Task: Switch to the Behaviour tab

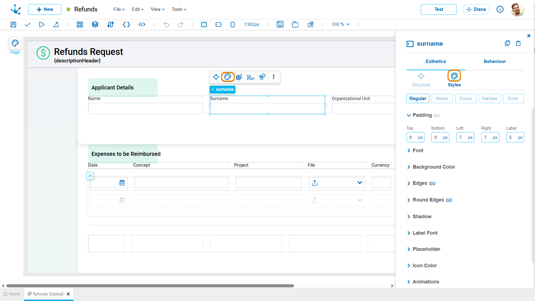Action: pyautogui.click(x=495, y=62)
